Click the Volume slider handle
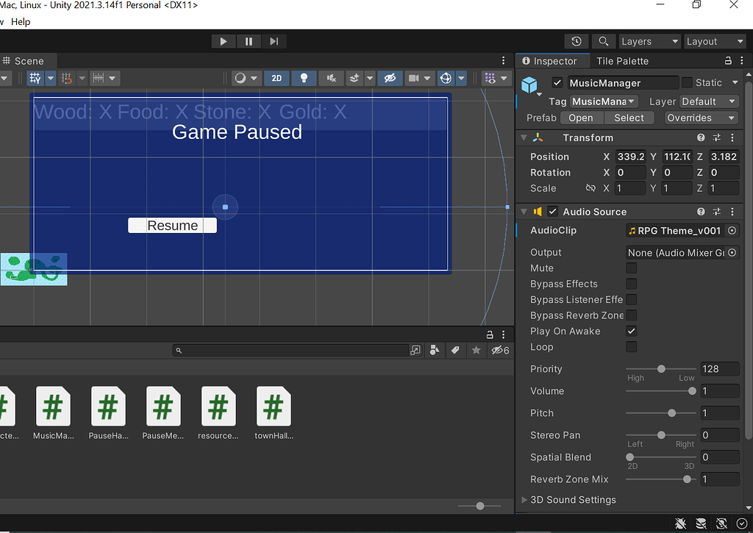The width and height of the screenshot is (753, 533). (692, 391)
